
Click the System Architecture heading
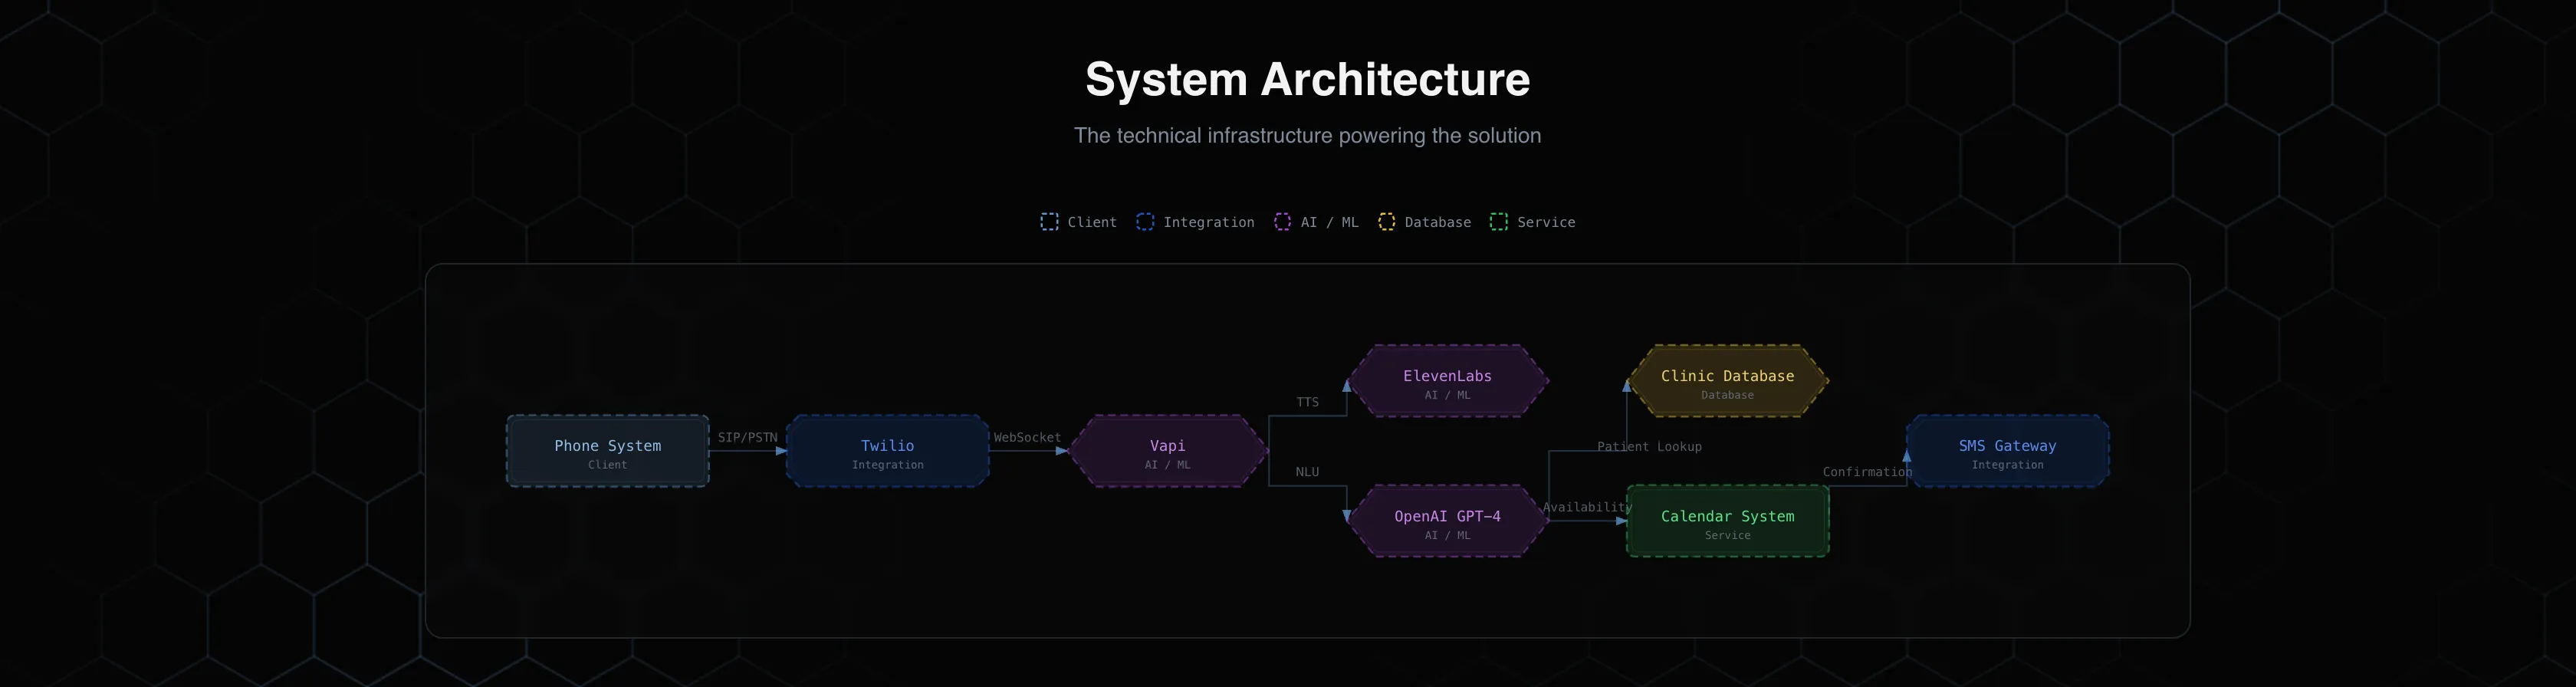click(1308, 79)
